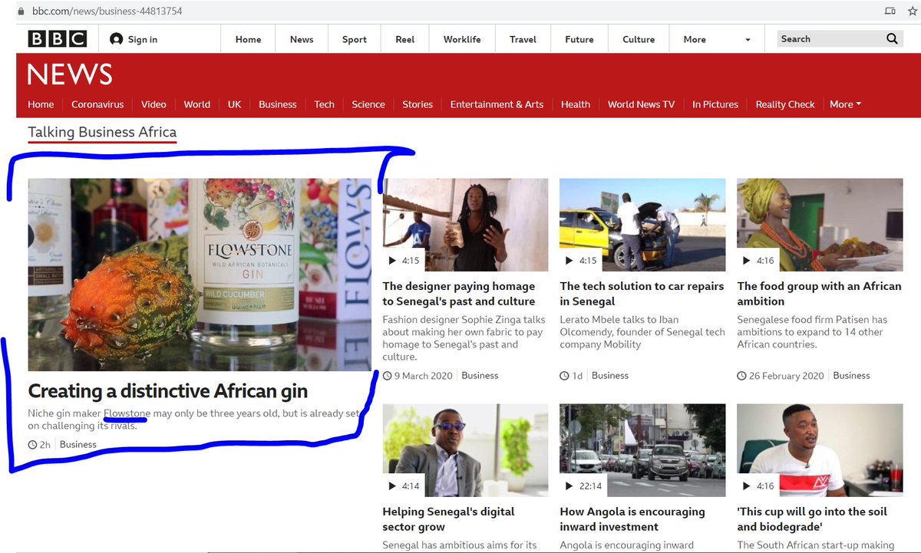Viewport: 921px width, 553px height.
Task: Switch to the Coronavirus section
Action: (x=97, y=104)
